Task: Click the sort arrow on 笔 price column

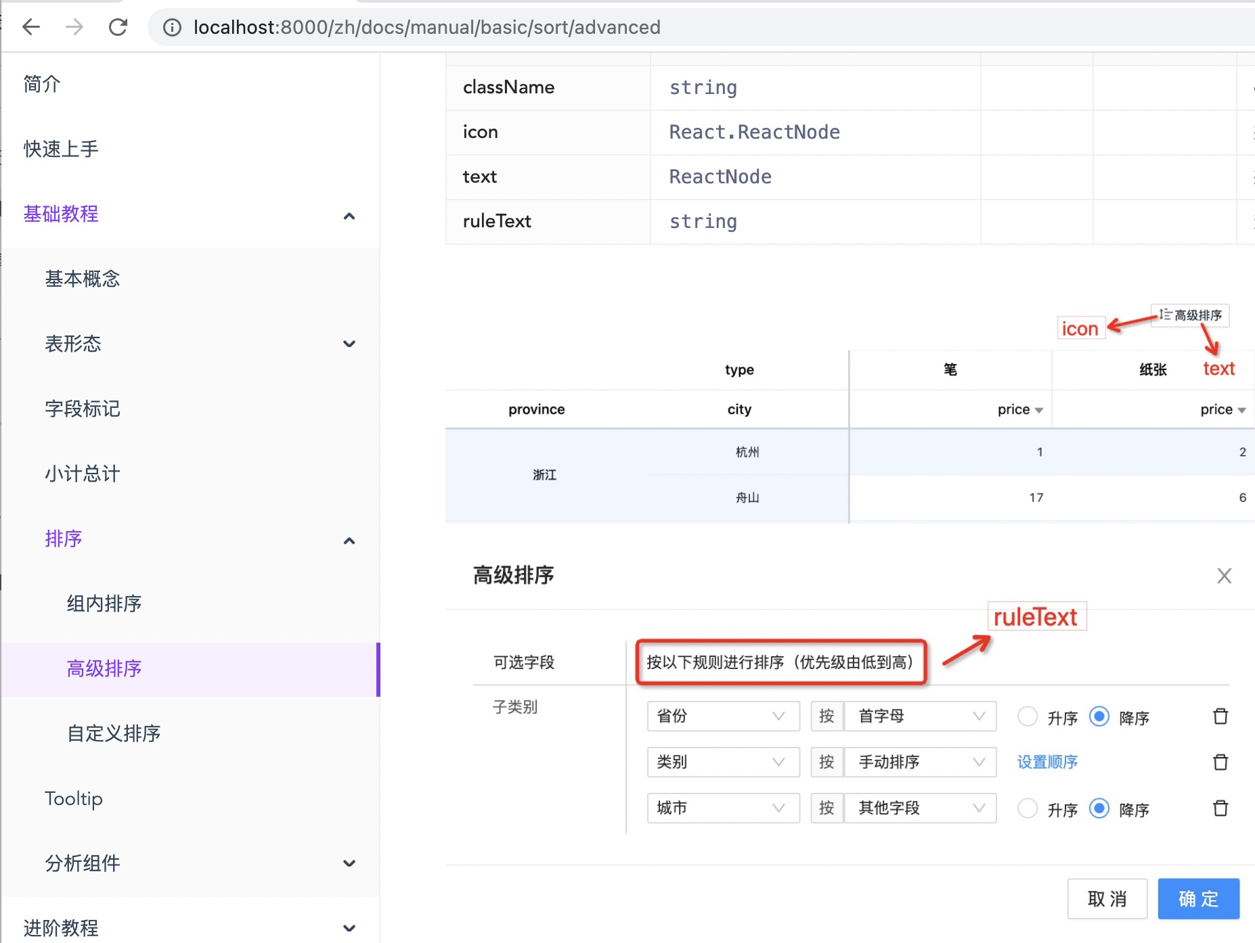Action: coord(1038,409)
